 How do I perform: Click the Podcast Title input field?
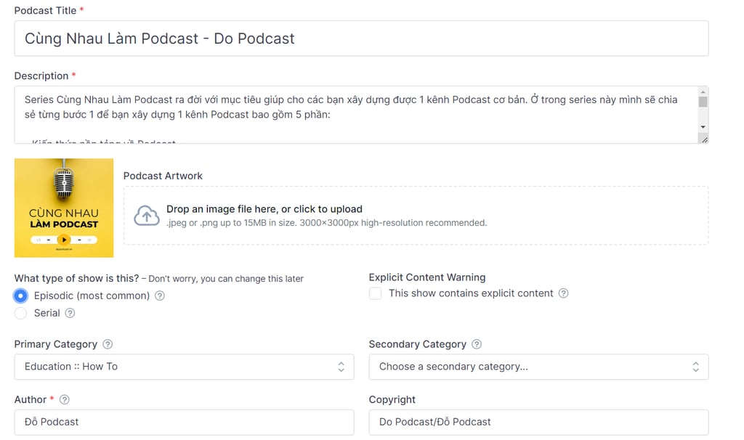(x=362, y=38)
